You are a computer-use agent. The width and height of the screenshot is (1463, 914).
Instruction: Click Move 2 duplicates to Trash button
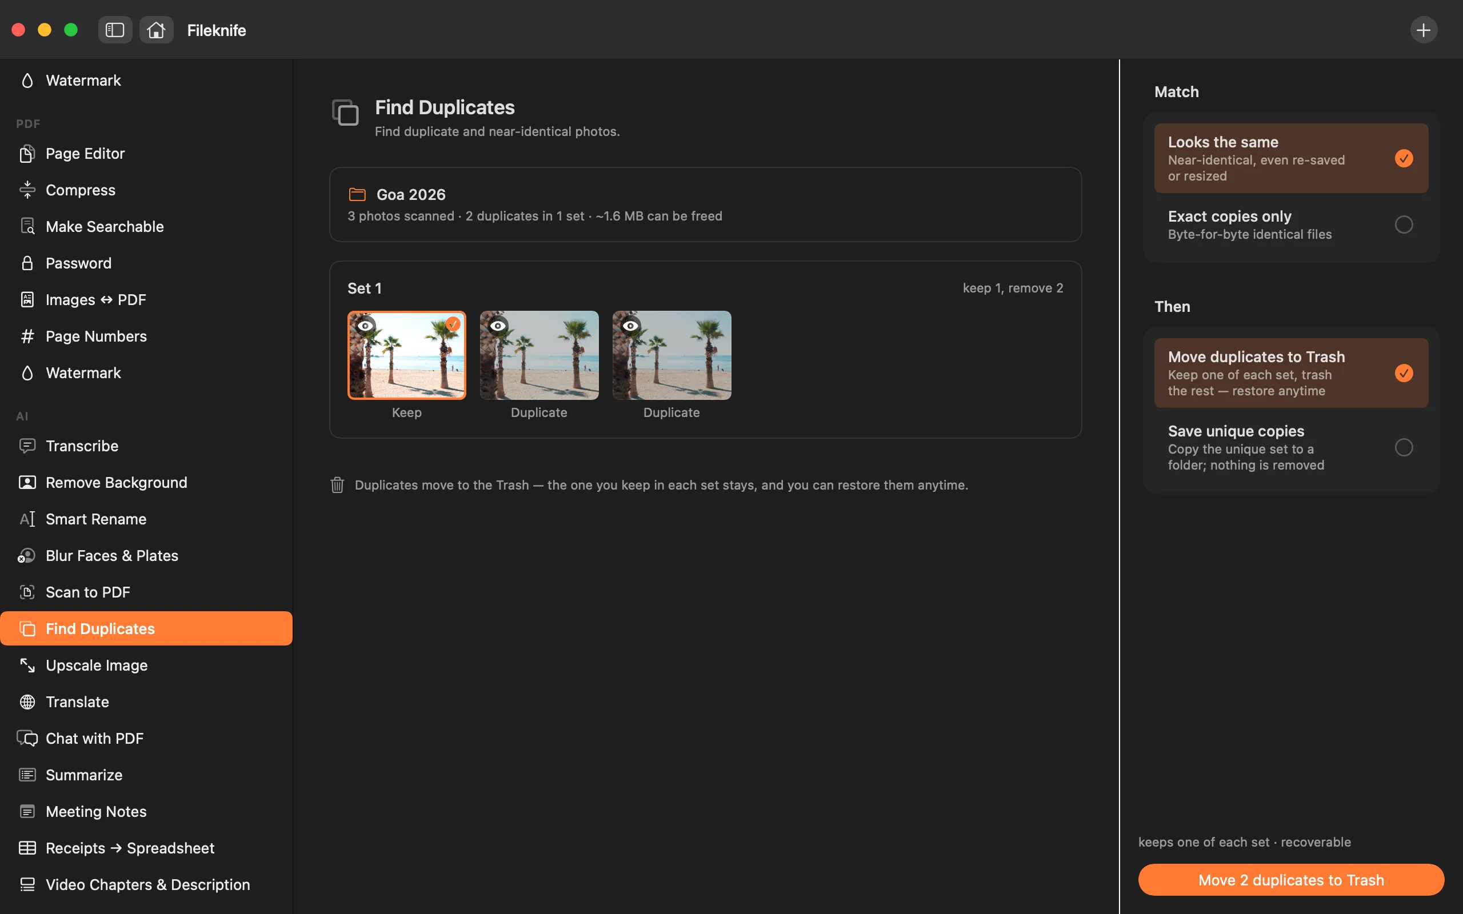1291,880
